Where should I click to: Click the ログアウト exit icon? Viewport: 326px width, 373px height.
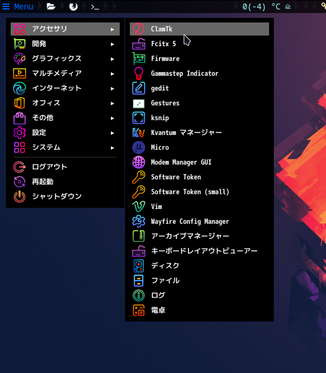pyautogui.click(x=20, y=167)
